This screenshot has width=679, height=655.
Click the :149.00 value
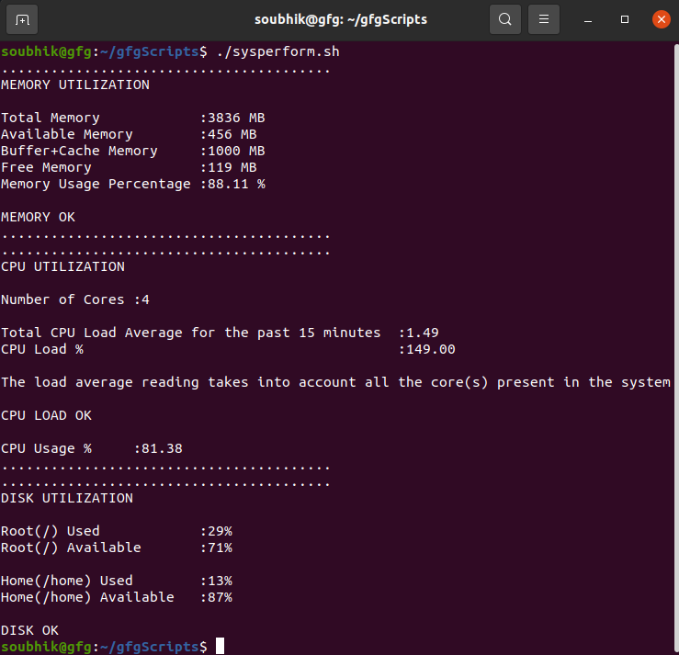[x=427, y=349]
